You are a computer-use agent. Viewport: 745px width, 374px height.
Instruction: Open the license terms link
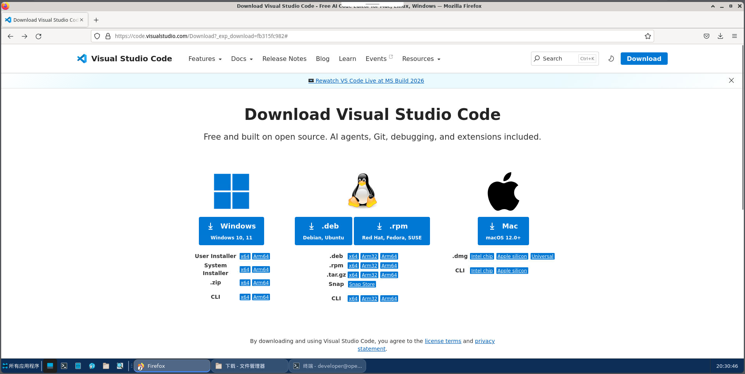tap(443, 341)
